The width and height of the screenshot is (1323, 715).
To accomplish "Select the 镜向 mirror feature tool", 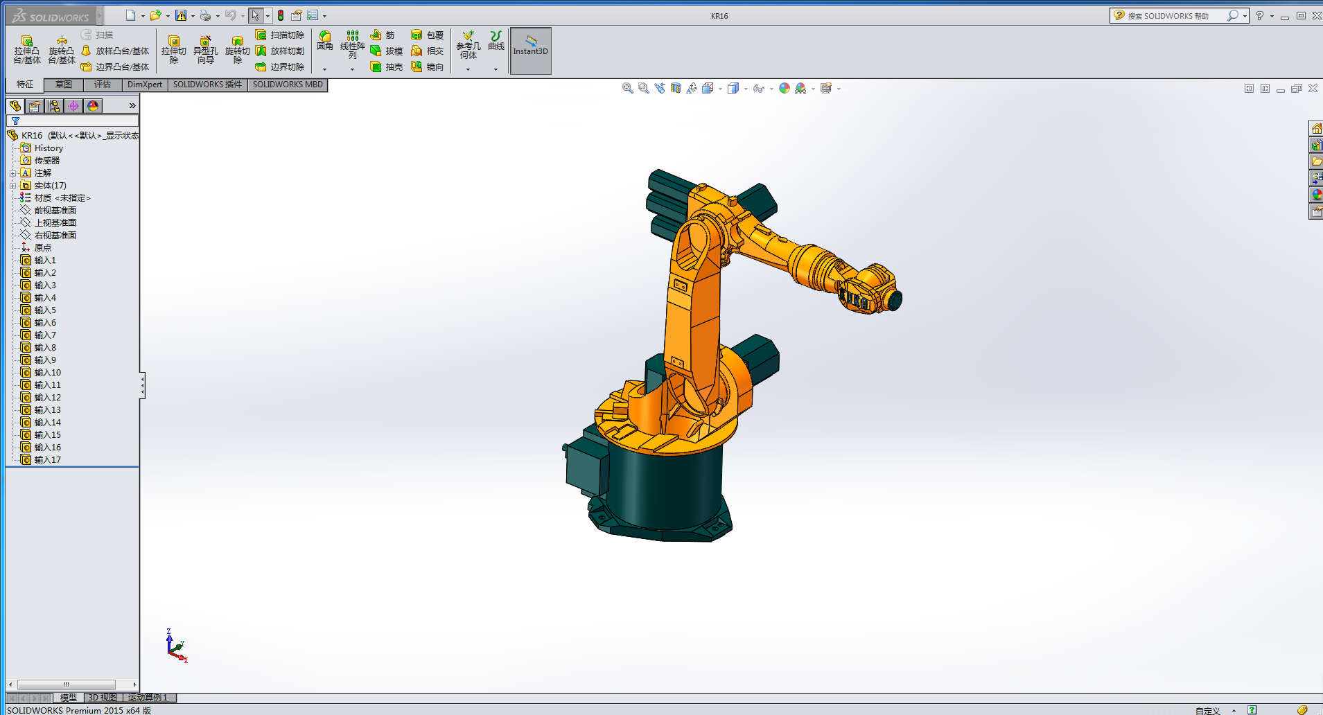I will [427, 67].
